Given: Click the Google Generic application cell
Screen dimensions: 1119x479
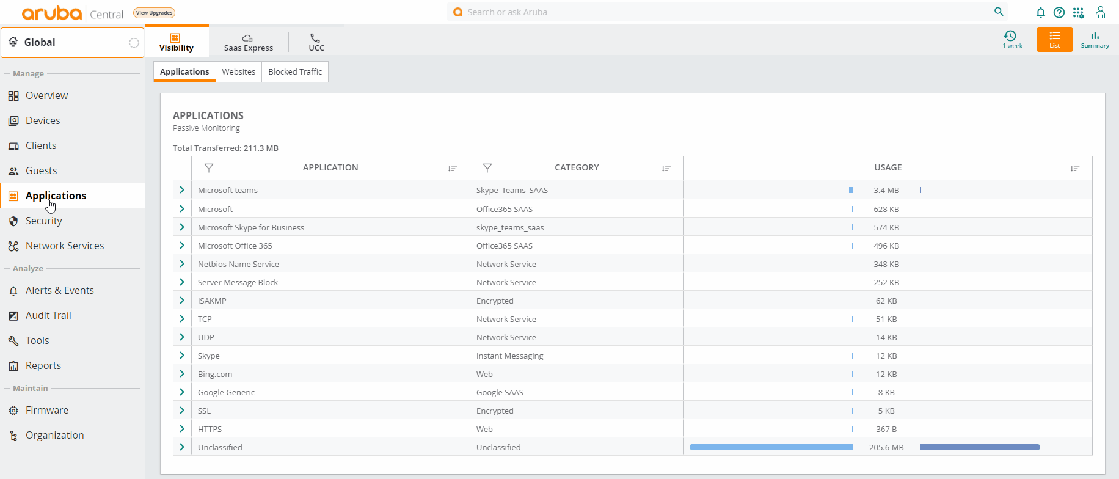Looking at the screenshot, I should [330, 392].
